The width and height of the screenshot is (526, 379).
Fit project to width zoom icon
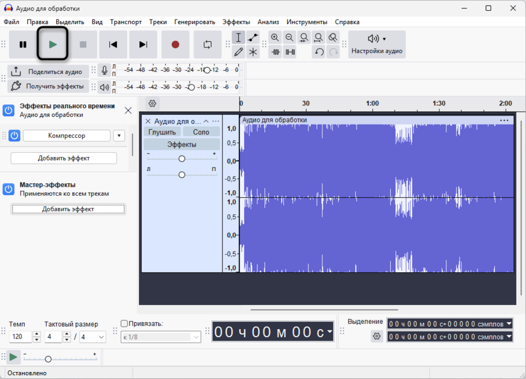pos(319,37)
